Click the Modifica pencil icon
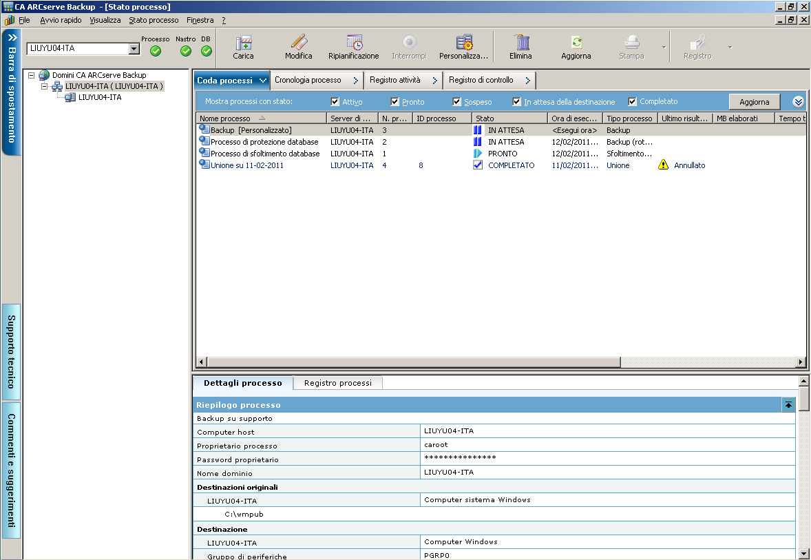811x560 pixels. 298,43
